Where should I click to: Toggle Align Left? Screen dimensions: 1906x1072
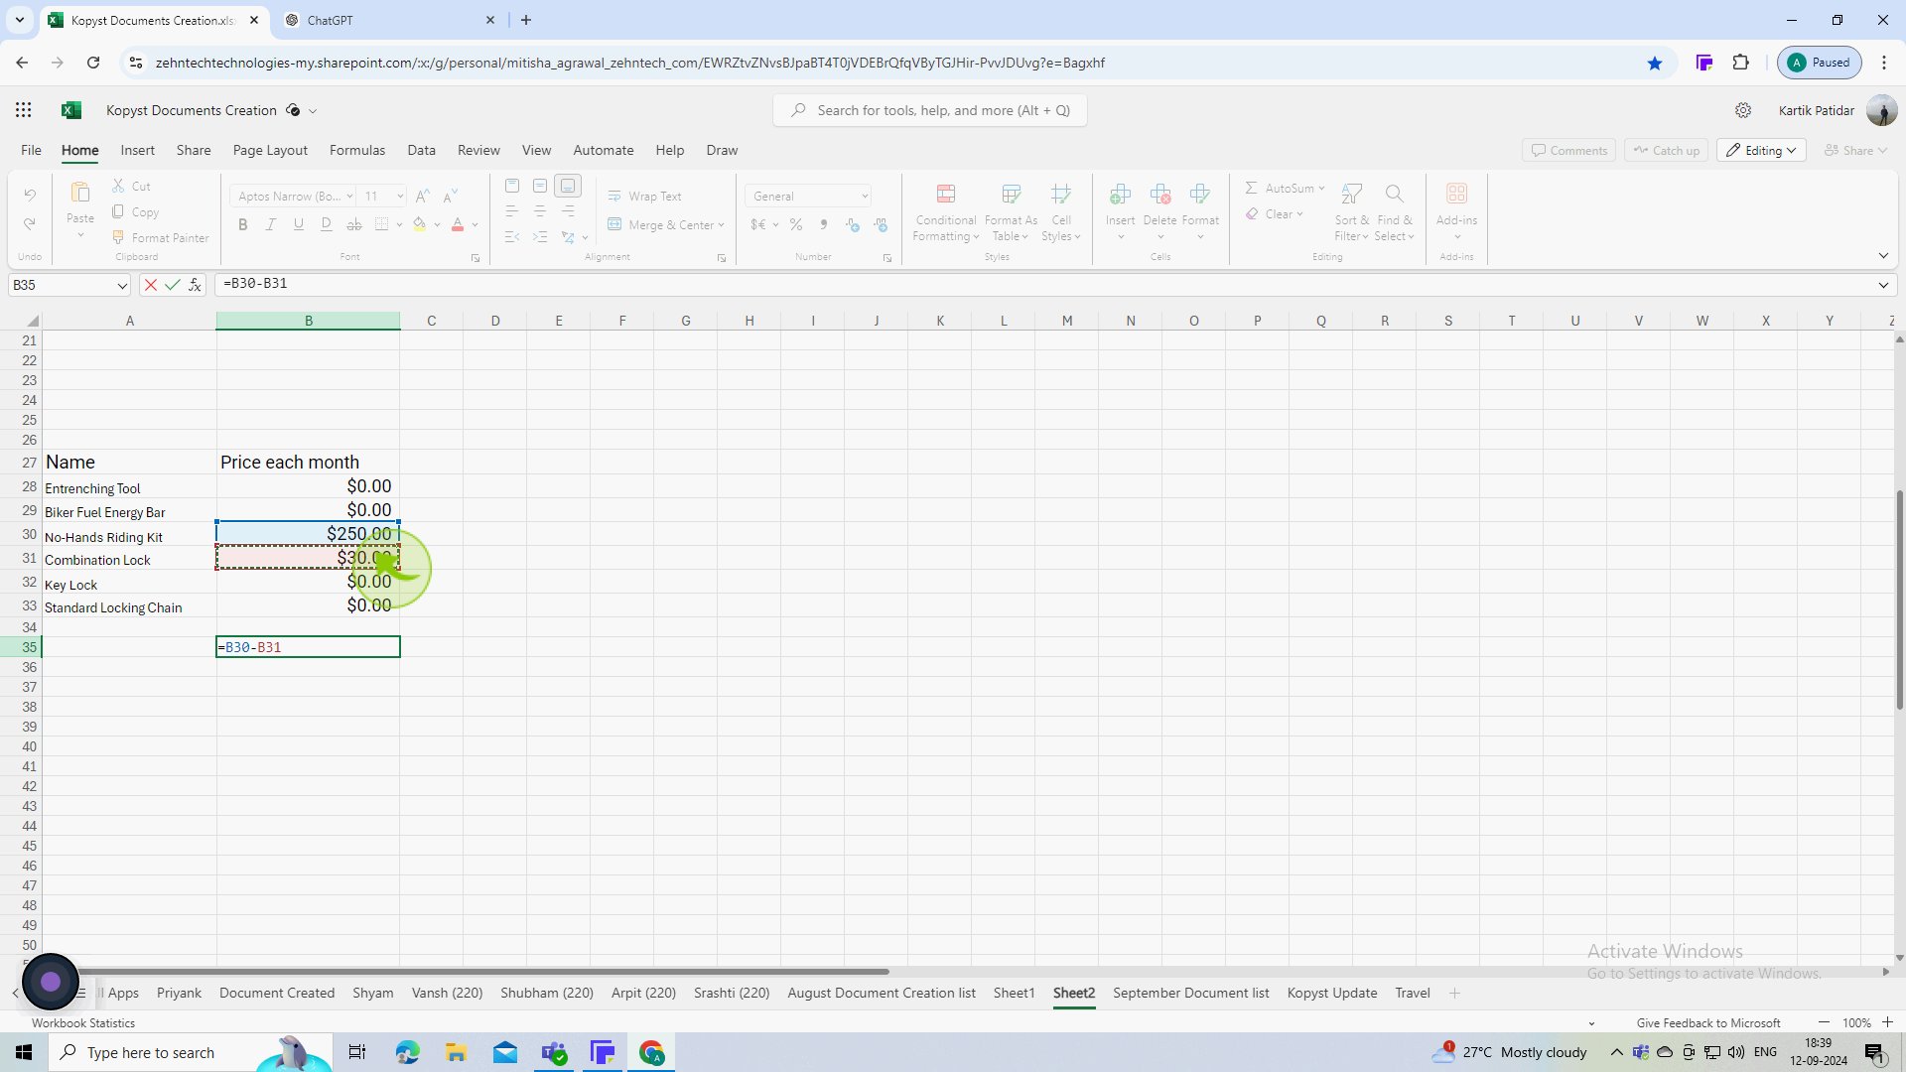pyautogui.click(x=512, y=211)
